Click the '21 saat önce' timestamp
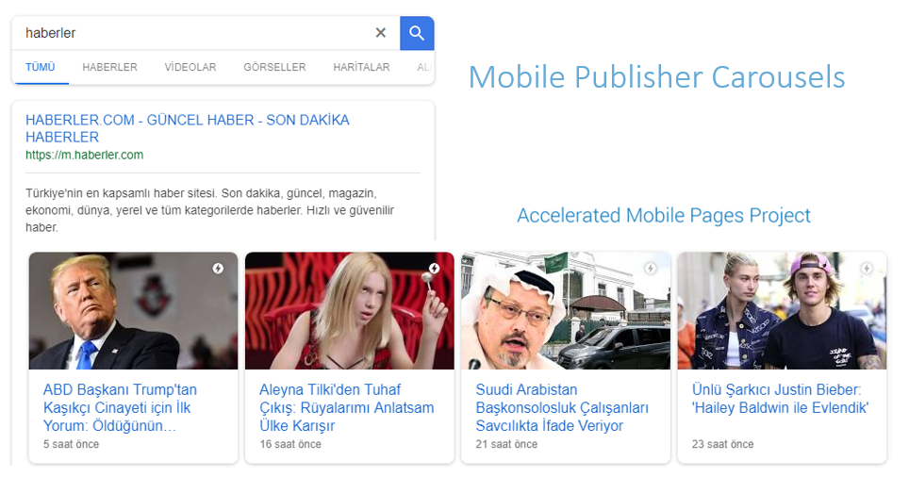The image size is (909, 477). [506, 444]
